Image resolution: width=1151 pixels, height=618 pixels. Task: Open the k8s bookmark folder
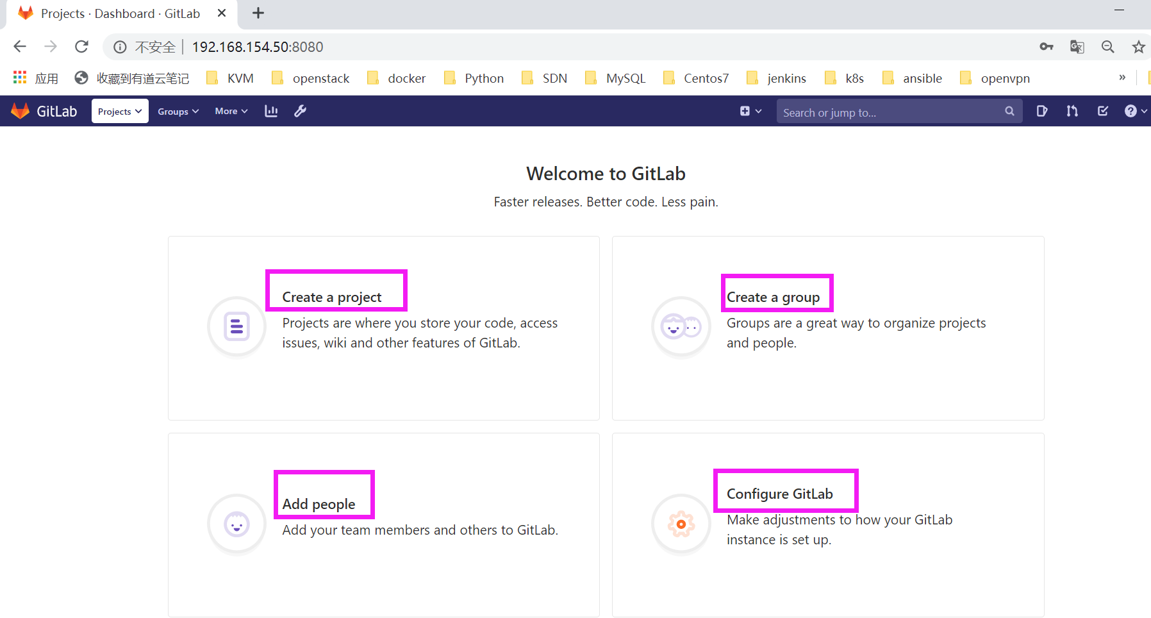coord(843,78)
